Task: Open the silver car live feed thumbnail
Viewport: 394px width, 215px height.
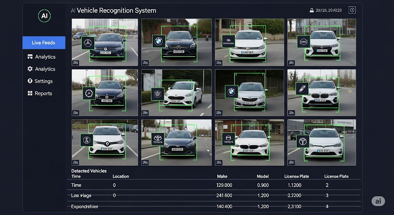Action: click(249, 93)
